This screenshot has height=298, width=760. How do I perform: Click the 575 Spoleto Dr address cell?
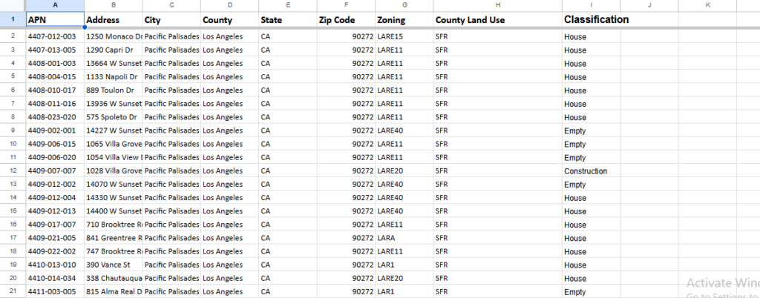click(x=114, y=117)
